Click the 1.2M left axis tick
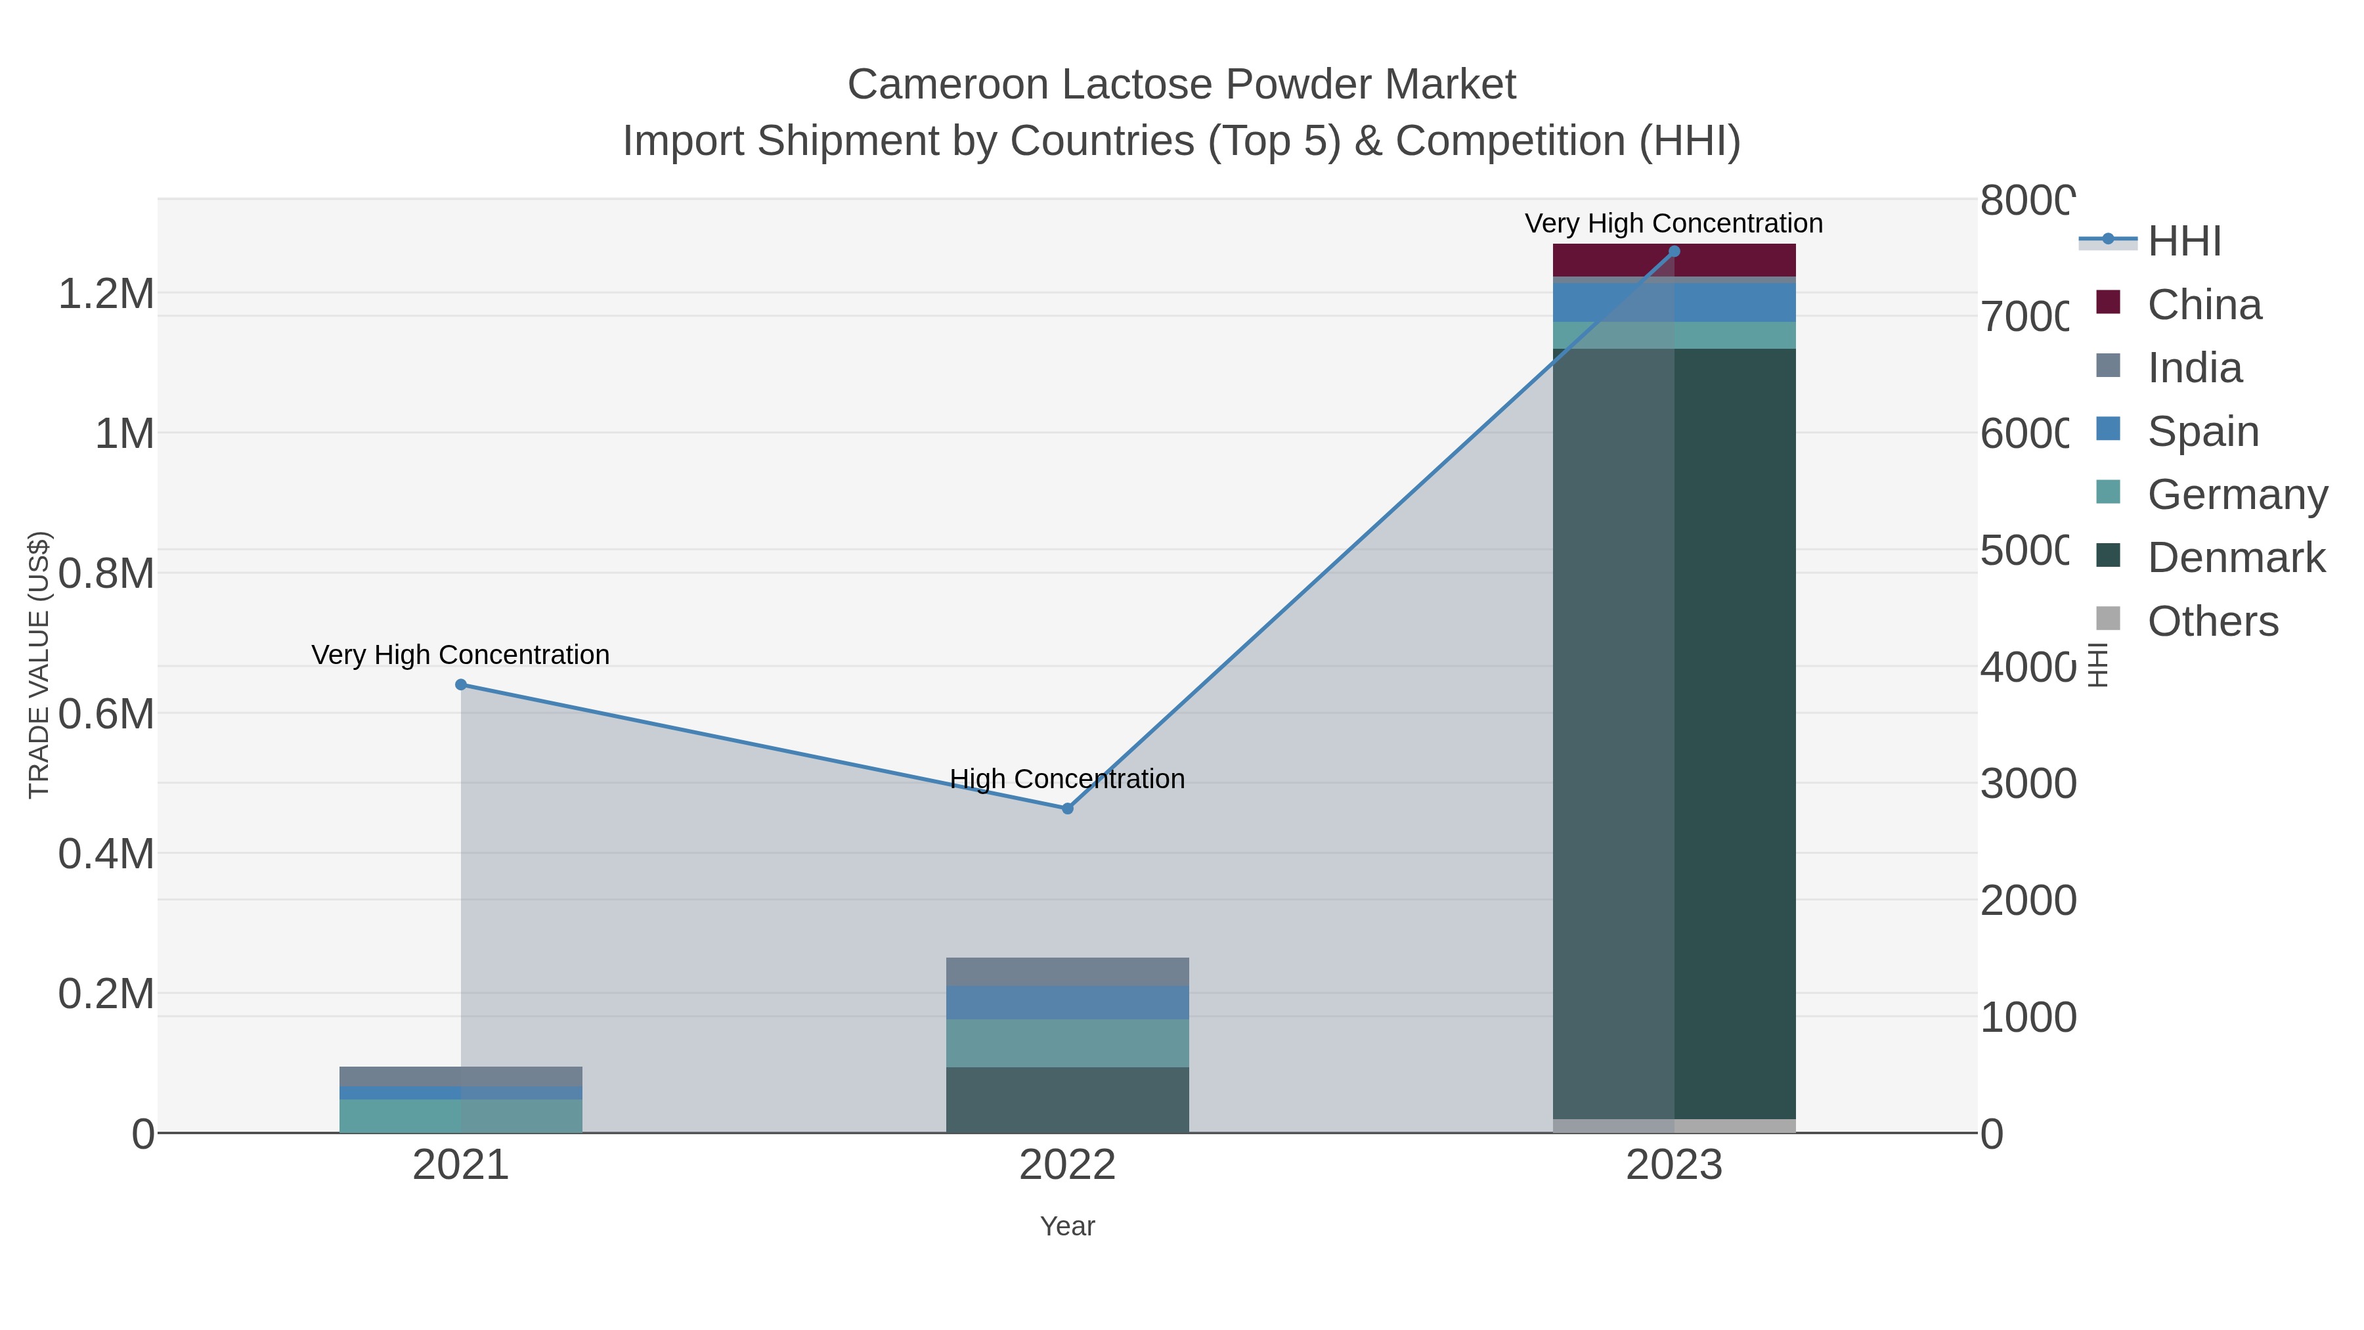 [x=106, y=295]
